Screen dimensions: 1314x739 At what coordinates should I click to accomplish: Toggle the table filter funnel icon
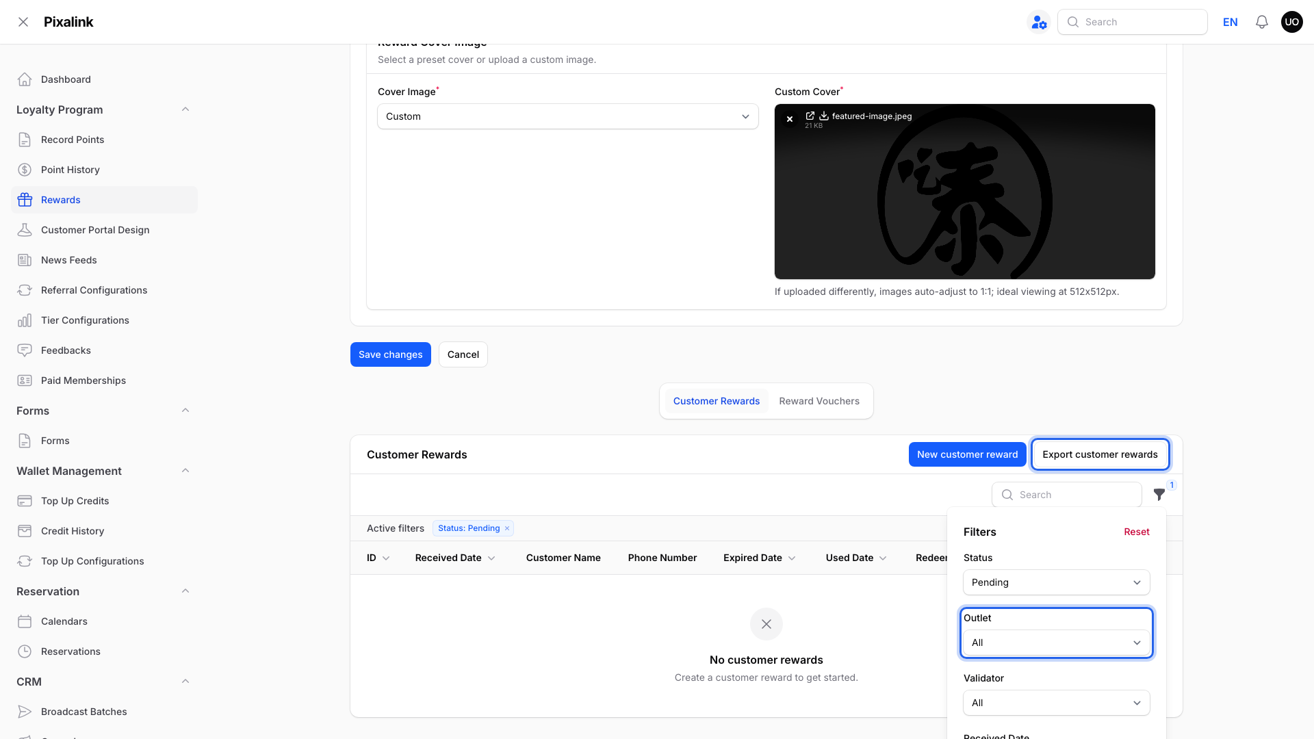1159,494
